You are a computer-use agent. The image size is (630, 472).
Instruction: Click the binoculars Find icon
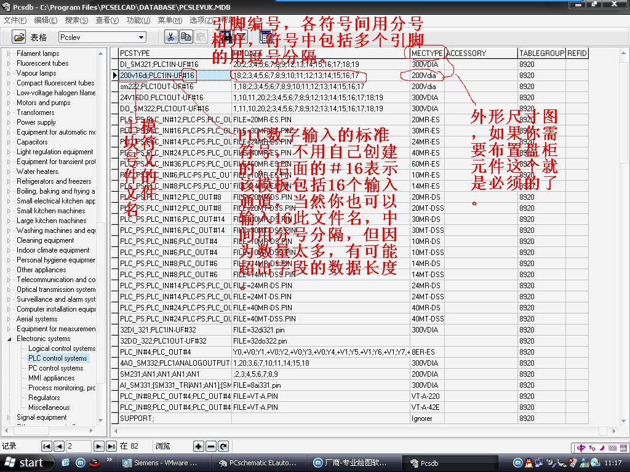click(226, 37)
